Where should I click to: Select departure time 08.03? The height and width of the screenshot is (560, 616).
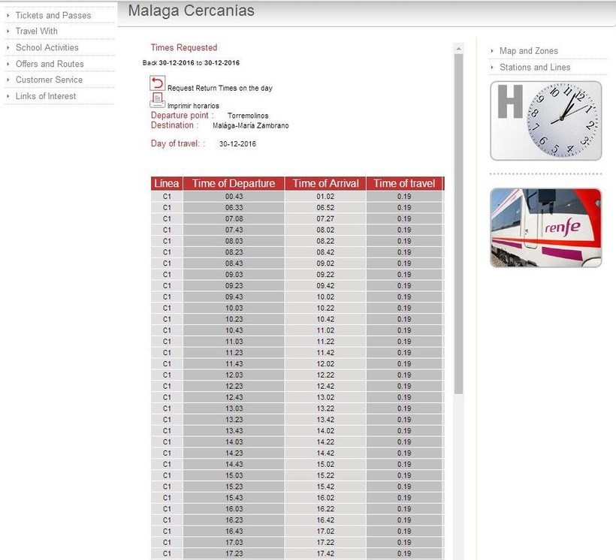(234, 241)
